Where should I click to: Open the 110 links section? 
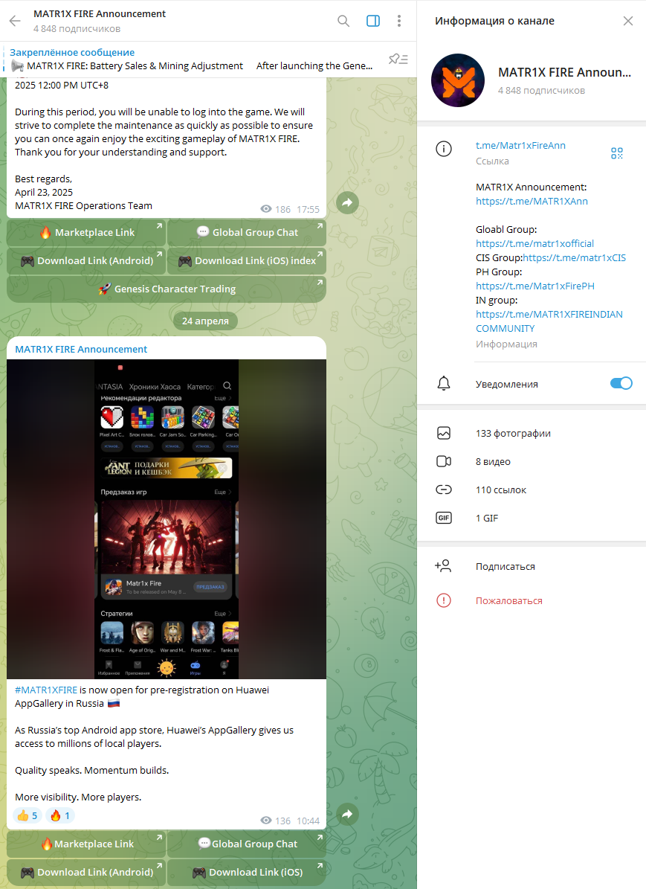tap(532, 490)
